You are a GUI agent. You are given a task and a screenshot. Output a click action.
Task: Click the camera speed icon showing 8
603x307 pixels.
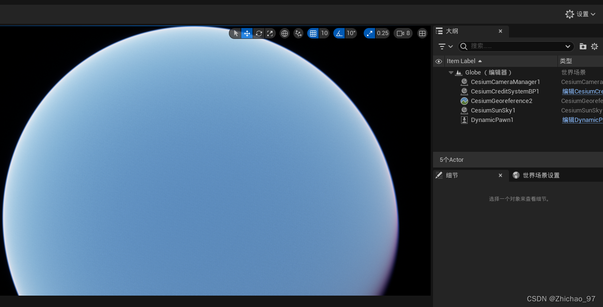click(403, 33)
